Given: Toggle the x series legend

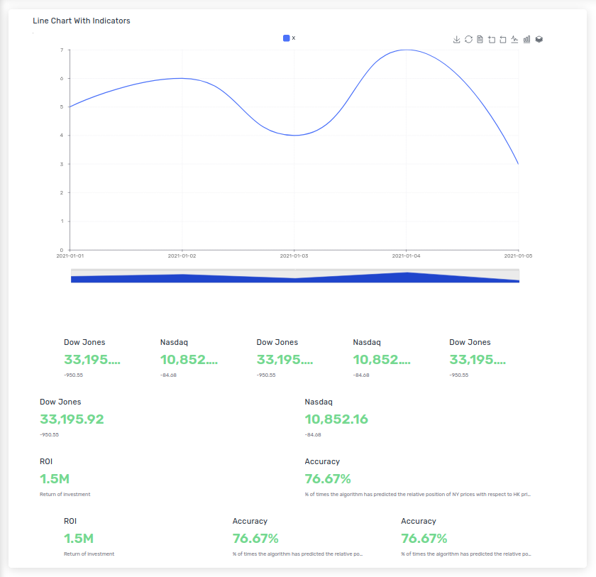Looking at the screenshot, I should click(289, 38).
